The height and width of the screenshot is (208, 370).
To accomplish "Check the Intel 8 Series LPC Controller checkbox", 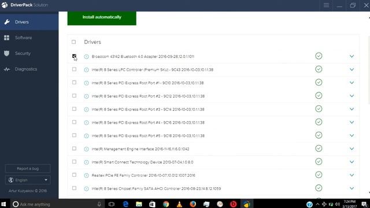I will click(74, 69).
